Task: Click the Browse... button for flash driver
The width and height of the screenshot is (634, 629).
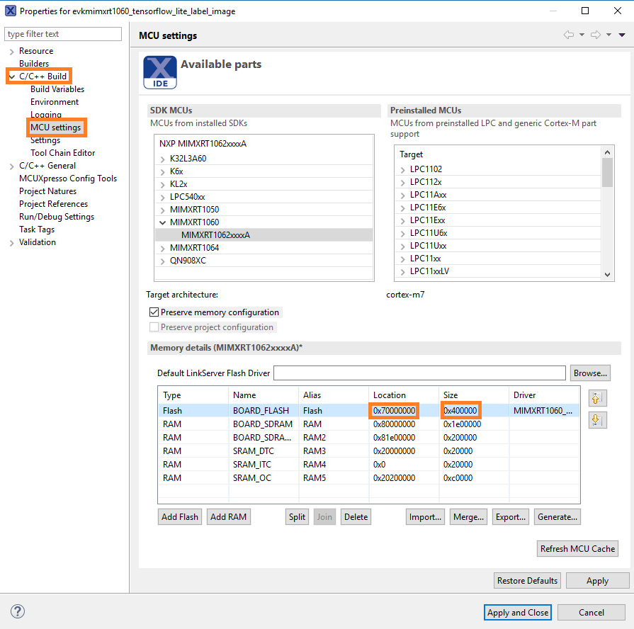Action: [x=590, y=373]
